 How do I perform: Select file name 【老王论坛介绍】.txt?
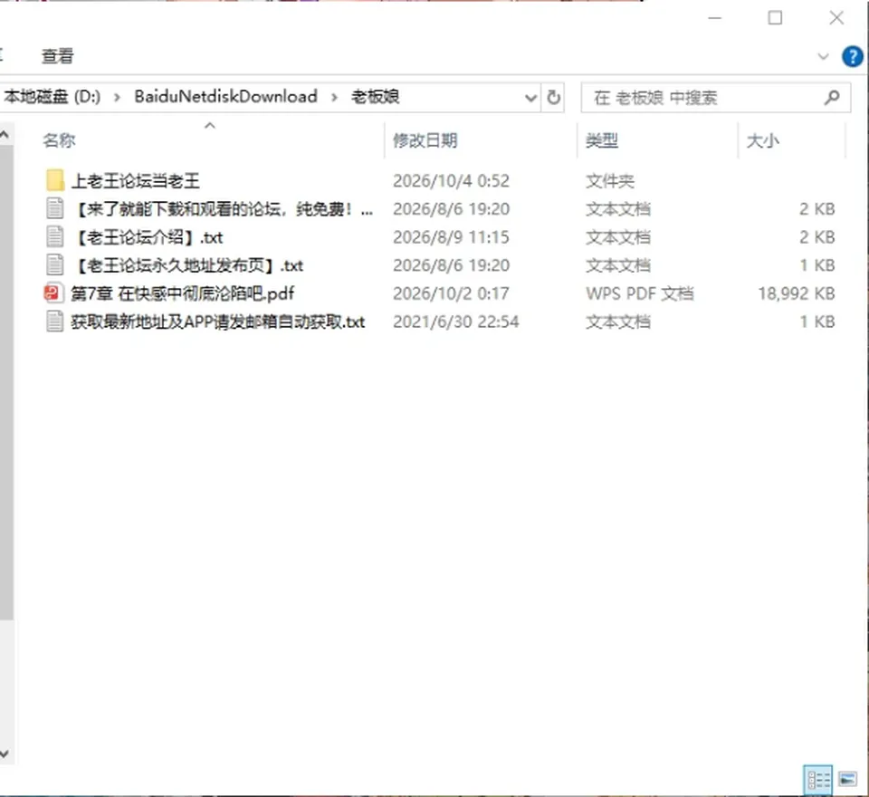147,237
